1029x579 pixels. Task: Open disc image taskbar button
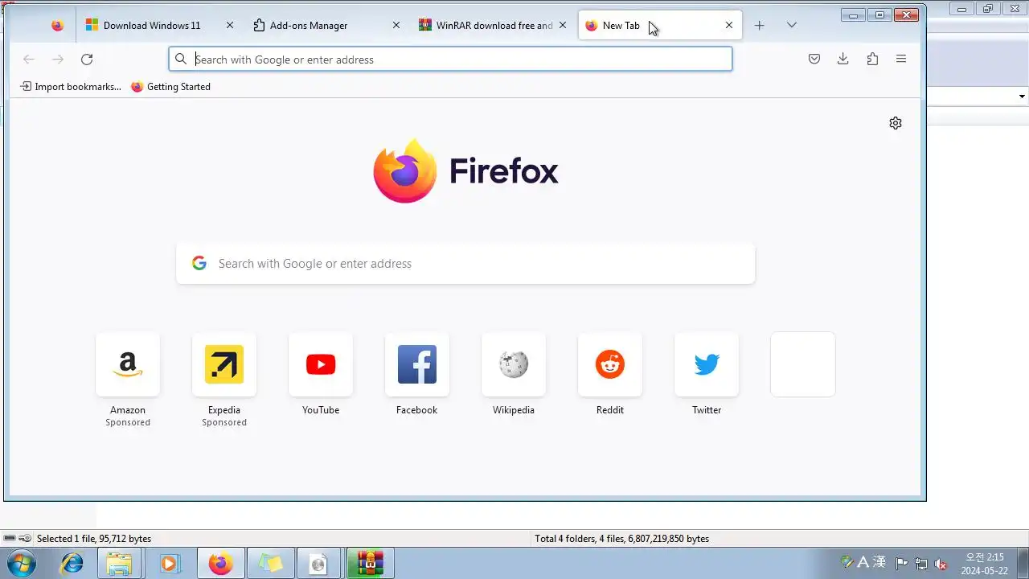319,564
